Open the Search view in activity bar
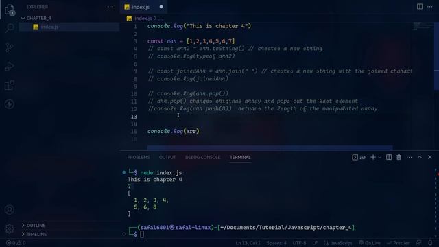439x247 pixels. click(x=10, y=28)
